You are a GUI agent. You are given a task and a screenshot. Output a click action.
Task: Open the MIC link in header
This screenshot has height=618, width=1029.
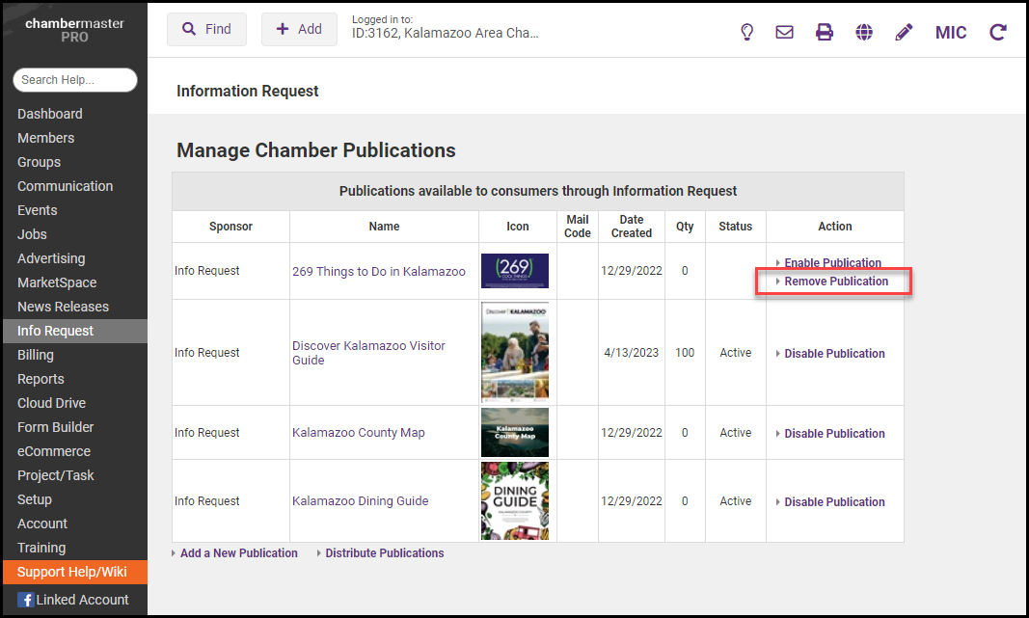(x=951, y=32)
